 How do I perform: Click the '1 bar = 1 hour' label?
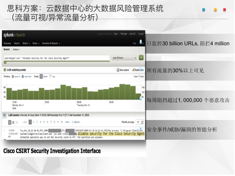tap(138, 77)
